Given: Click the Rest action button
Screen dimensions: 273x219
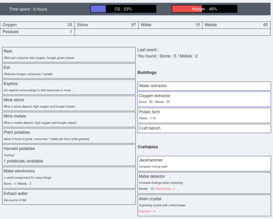Looking at the screenshot, I should coord(69,55).
